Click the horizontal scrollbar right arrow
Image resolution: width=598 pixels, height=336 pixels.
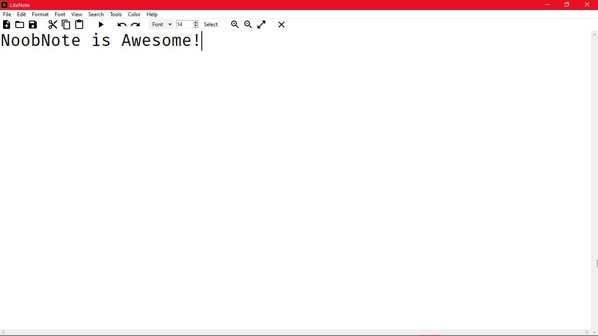coord(587,332)
